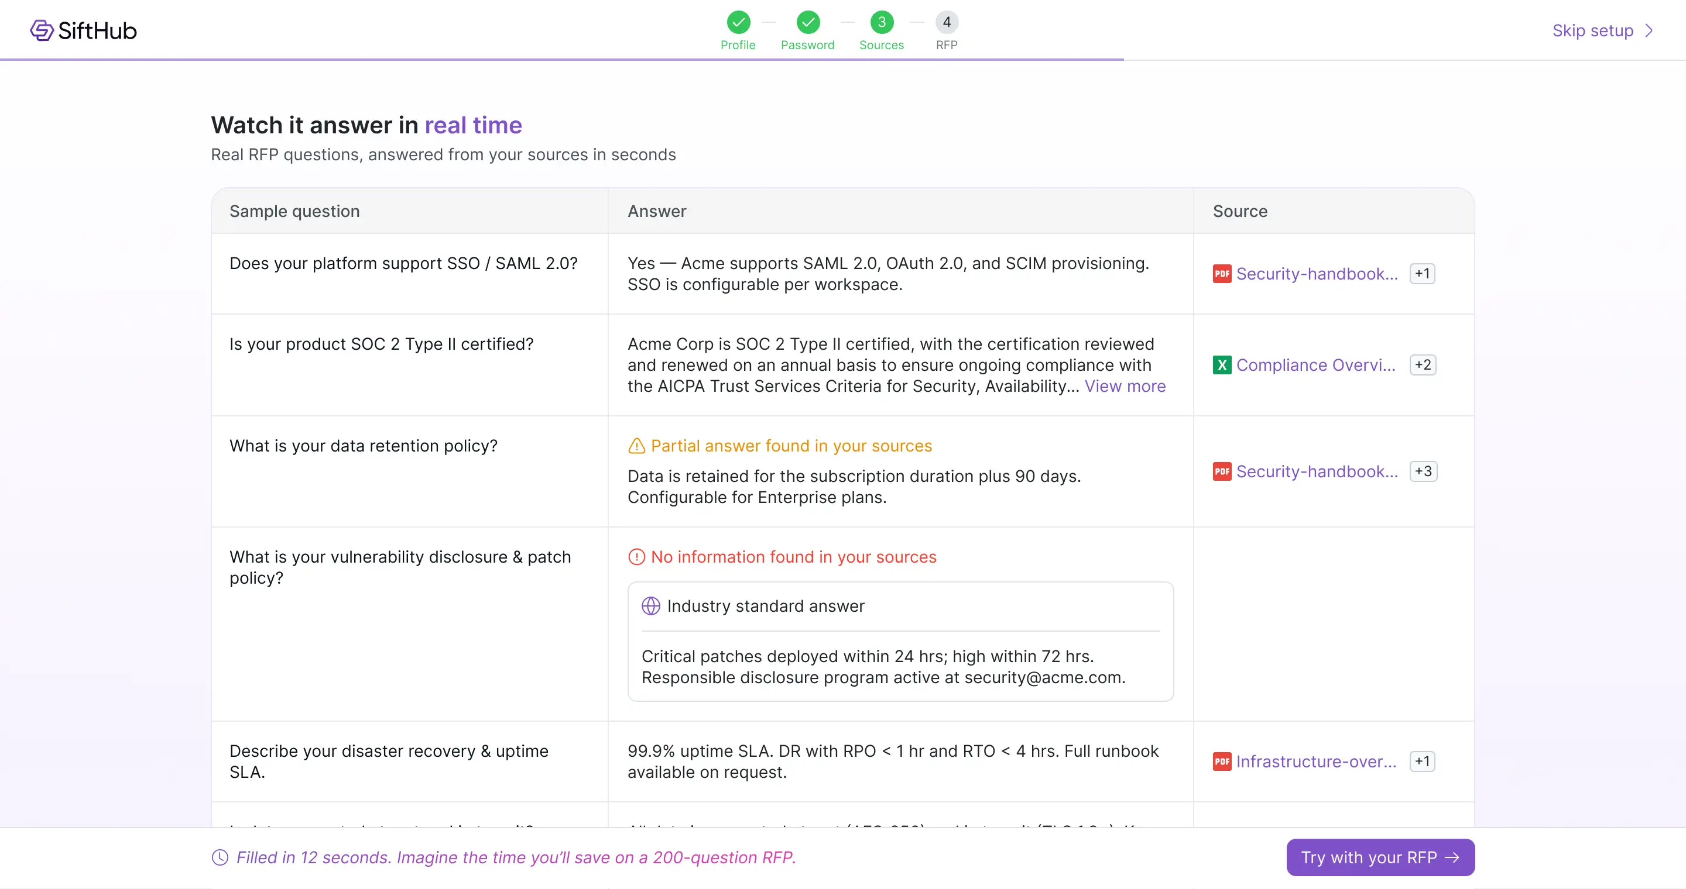Expand the +1 sources badge in SSO row

point(1422,274)
